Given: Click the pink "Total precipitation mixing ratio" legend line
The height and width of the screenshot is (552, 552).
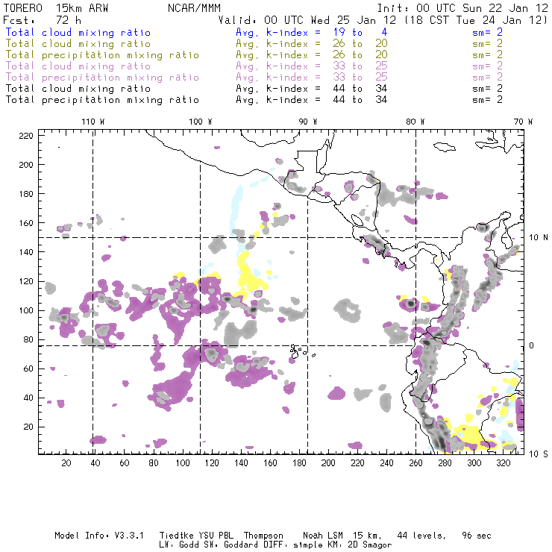Looking at the screenshot, I should (102, 78).
